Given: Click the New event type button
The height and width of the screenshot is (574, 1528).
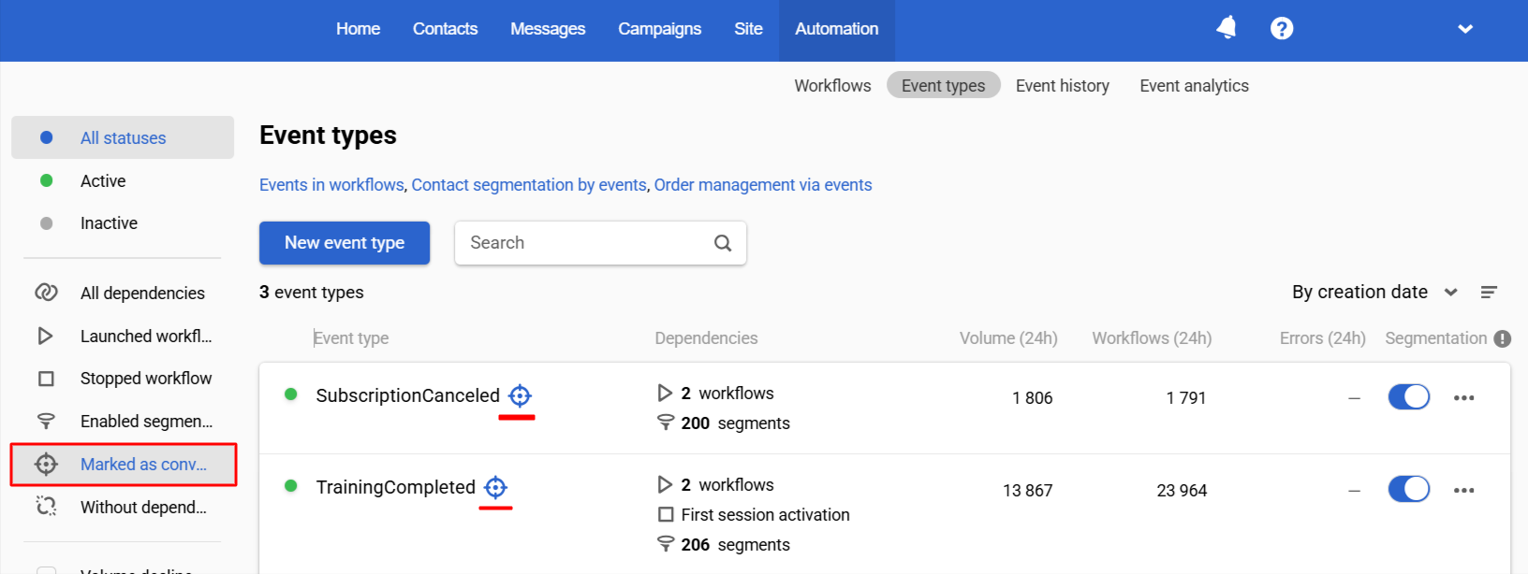Looking at the screenshot, I should 345,243.
